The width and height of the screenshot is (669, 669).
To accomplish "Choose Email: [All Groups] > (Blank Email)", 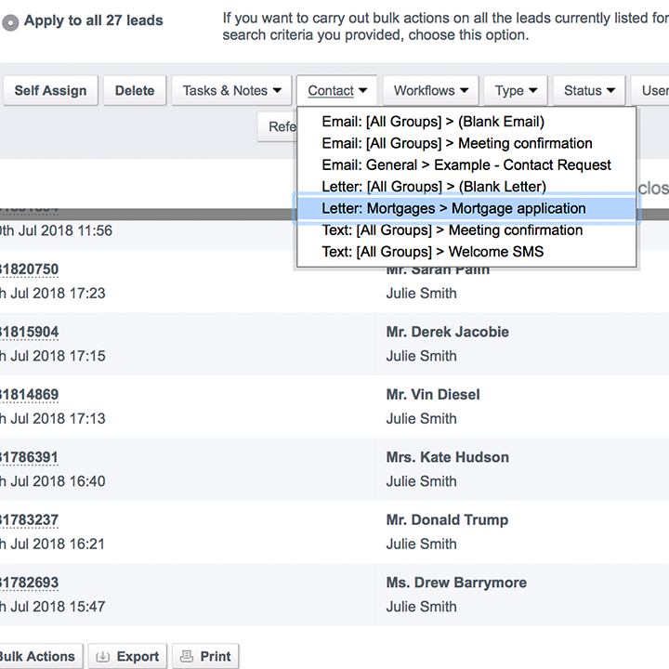I will pyautogui.click(x=466, y=122).
